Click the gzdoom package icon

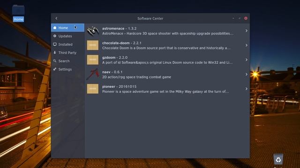[x=93, y=60]
